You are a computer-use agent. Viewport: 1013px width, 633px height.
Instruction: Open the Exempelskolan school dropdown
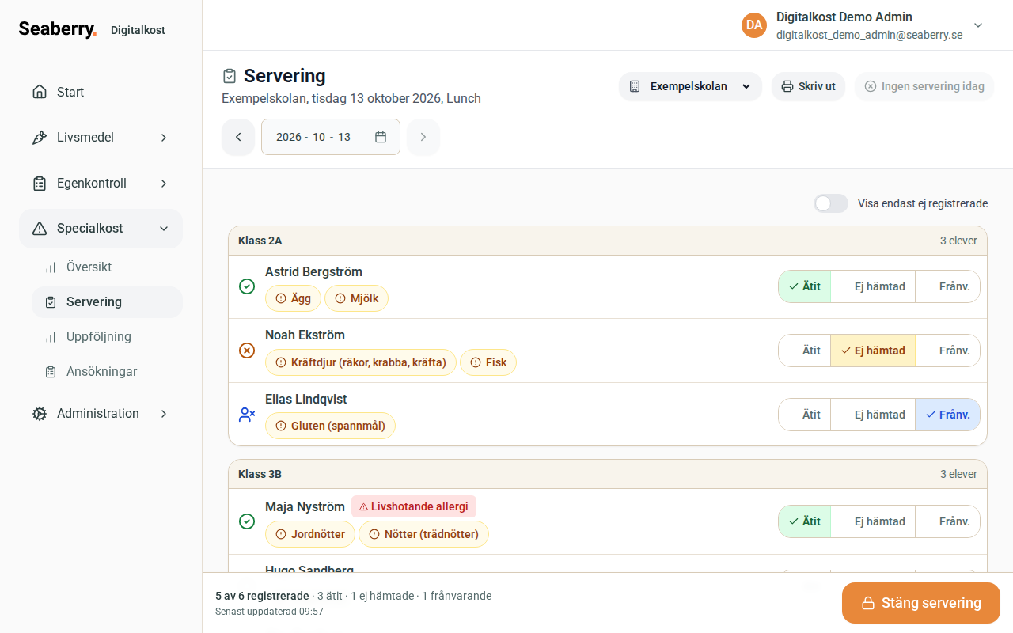[690, 86]
